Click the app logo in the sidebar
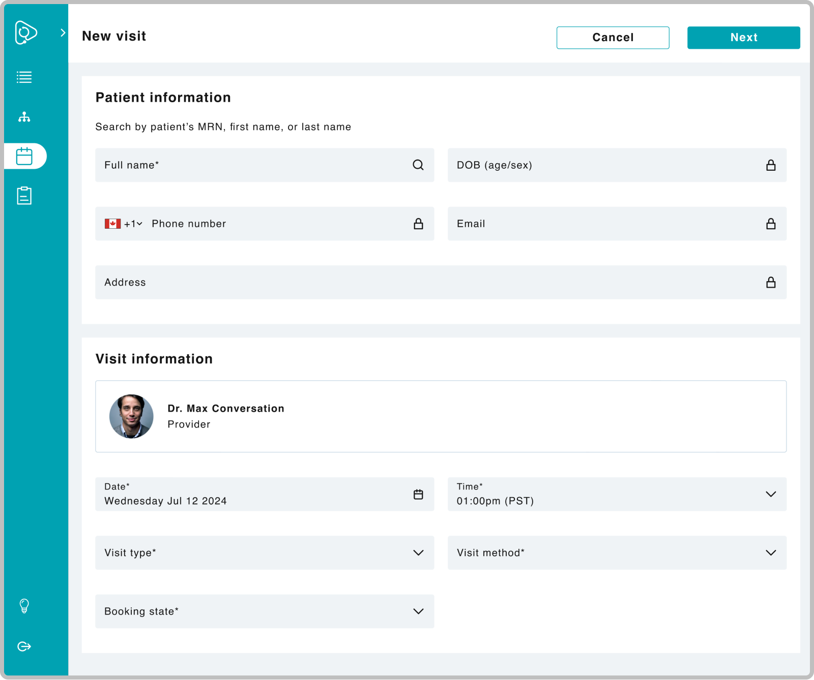Viewport: 814px width, 680px height. click(25, 33)
